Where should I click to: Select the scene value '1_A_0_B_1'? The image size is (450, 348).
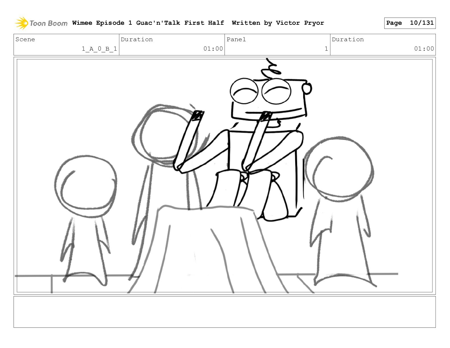(x=99, y=49)
